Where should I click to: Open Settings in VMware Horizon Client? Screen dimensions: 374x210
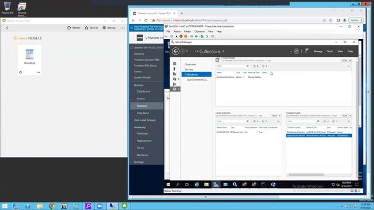(x=109, y=28)
